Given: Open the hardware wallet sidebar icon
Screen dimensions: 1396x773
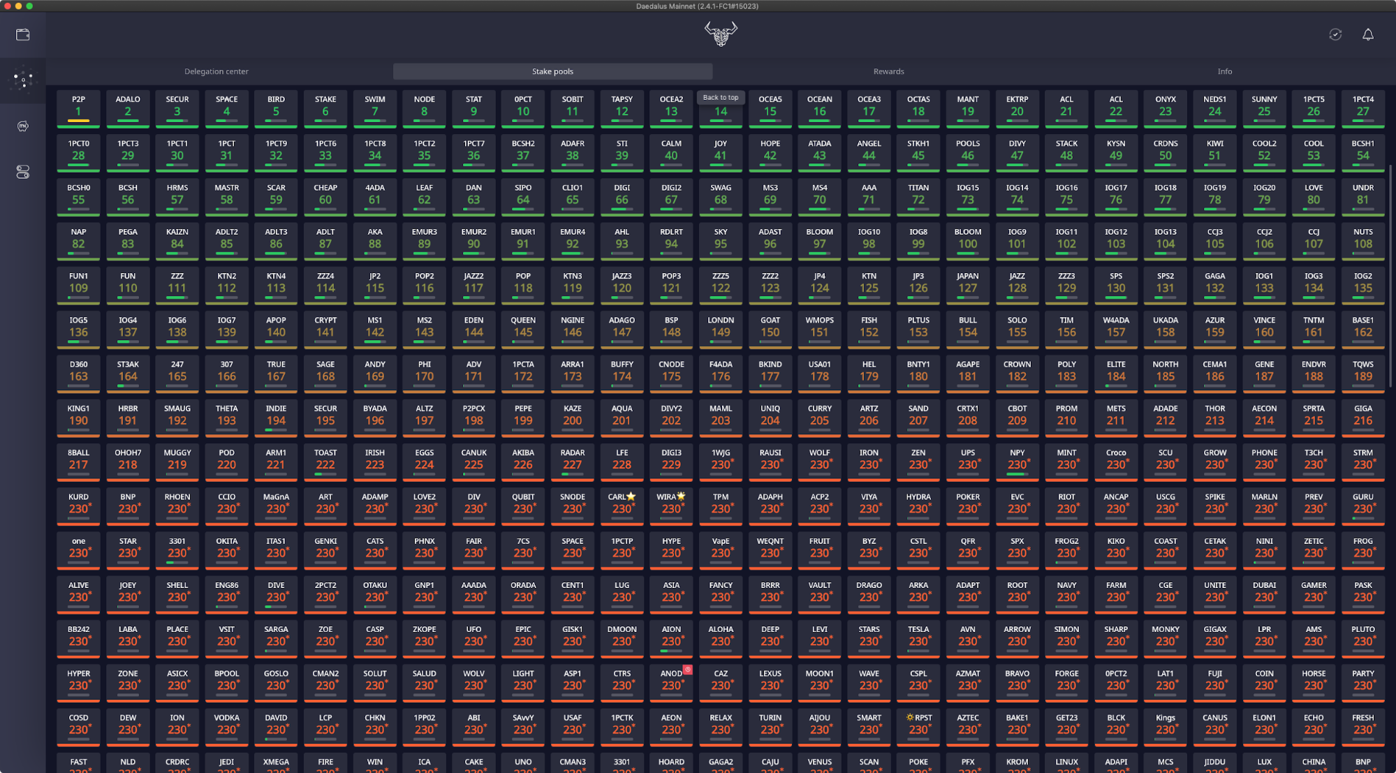Looking at the screenshot, I should (23, 126).
